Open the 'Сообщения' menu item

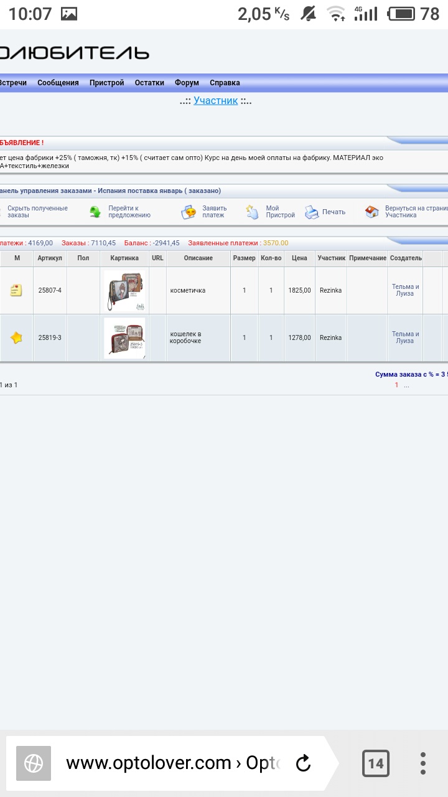coord(58,83)
